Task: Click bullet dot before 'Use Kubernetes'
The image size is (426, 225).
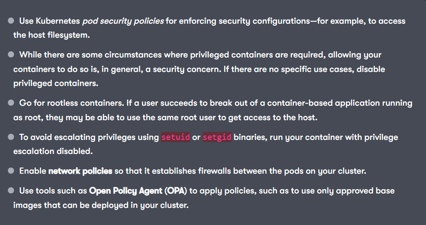Action: [11, 21]
